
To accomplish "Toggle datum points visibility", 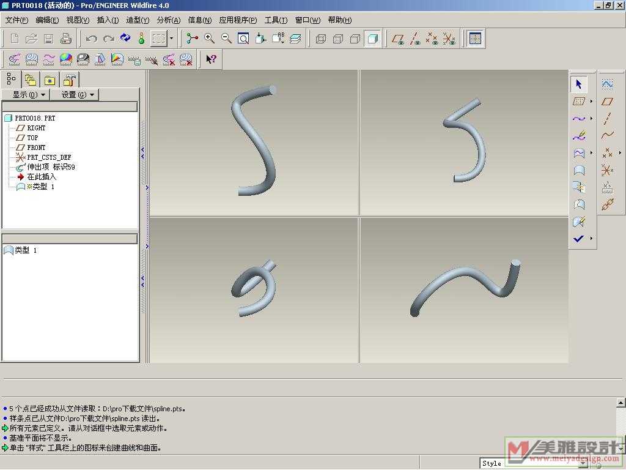I will coord(432,39).
